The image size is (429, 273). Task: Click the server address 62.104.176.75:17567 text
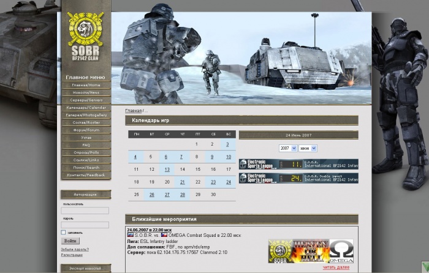coord(178,253)
